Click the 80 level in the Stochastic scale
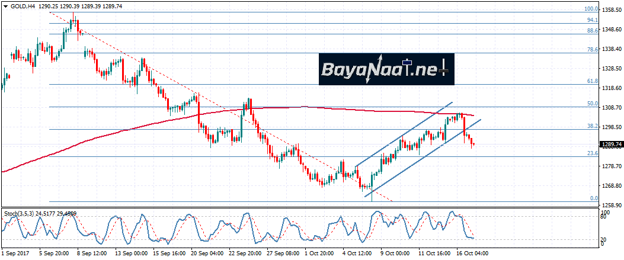The image size is (624, 260). [604, 217]
